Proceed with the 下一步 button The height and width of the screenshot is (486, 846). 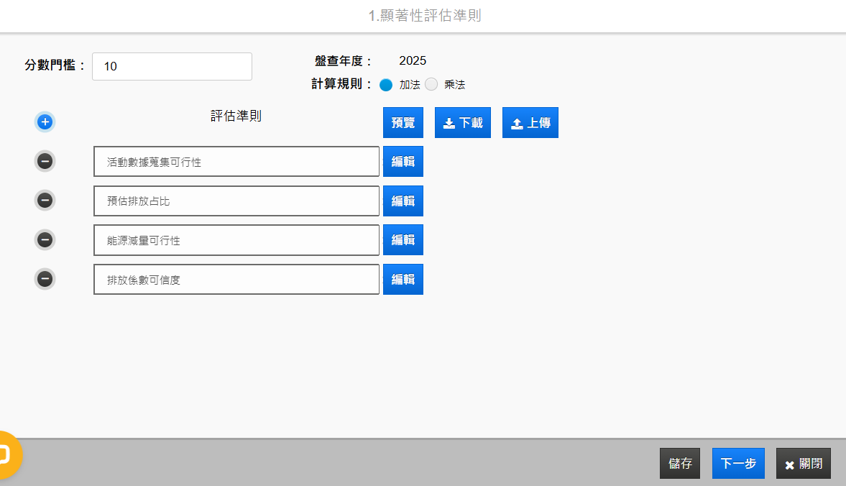pos(738,464)
